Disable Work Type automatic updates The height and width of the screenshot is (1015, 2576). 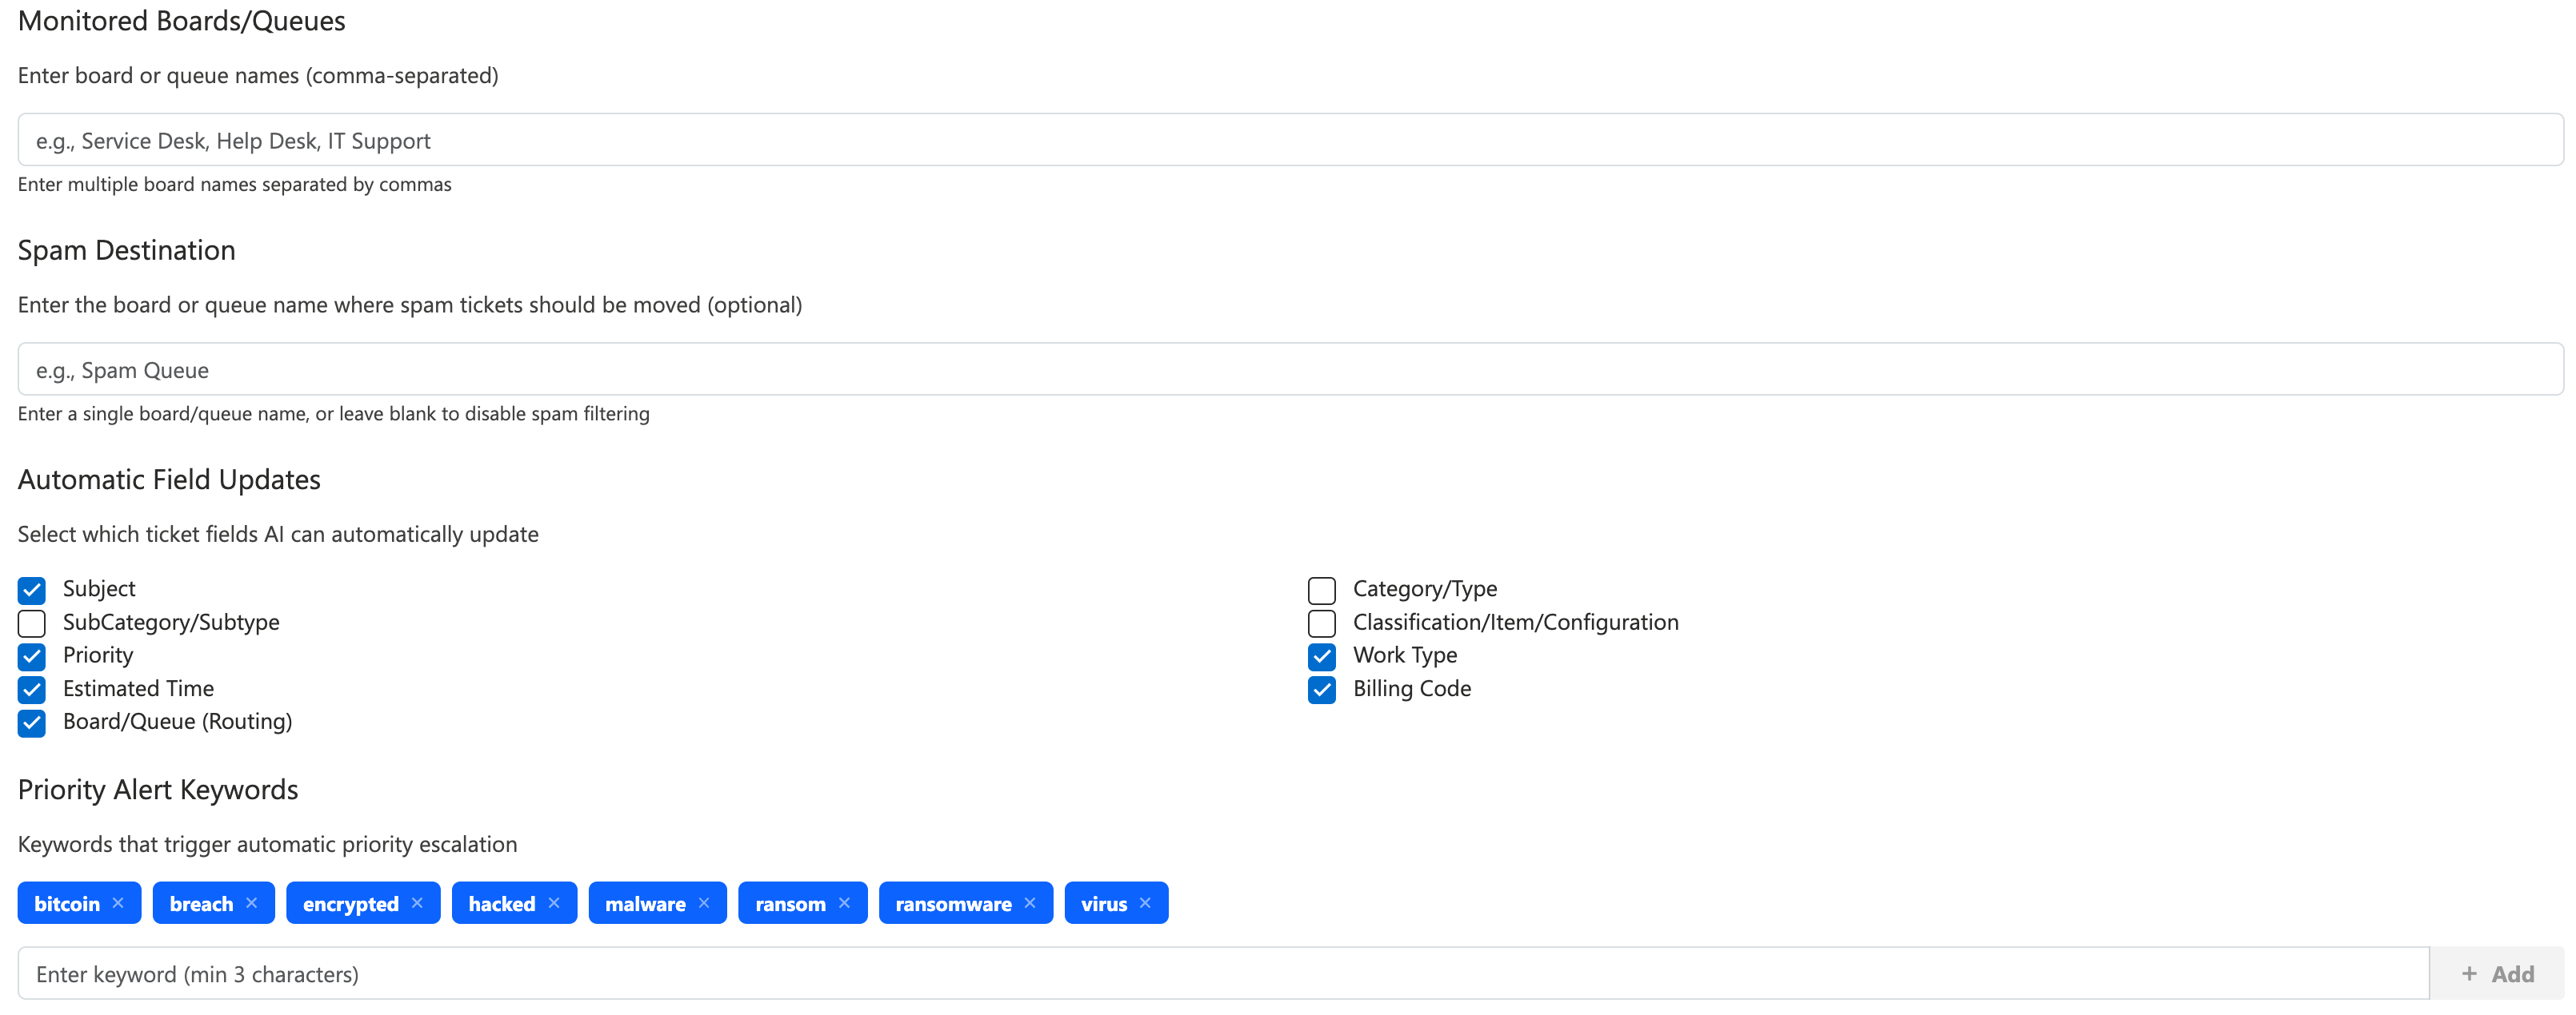click(1321, 656)
